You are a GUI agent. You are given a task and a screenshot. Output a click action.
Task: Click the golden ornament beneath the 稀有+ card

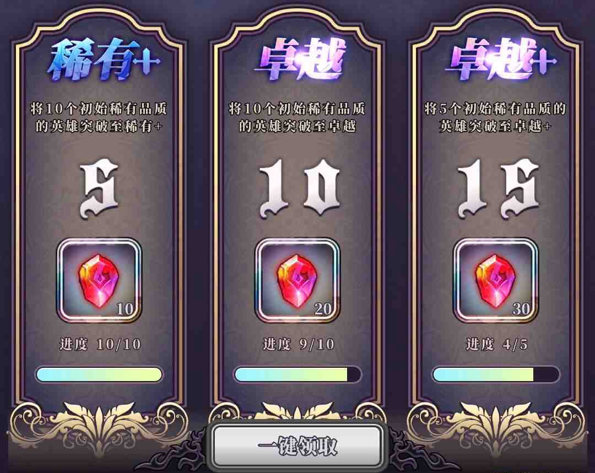[99, 428]
